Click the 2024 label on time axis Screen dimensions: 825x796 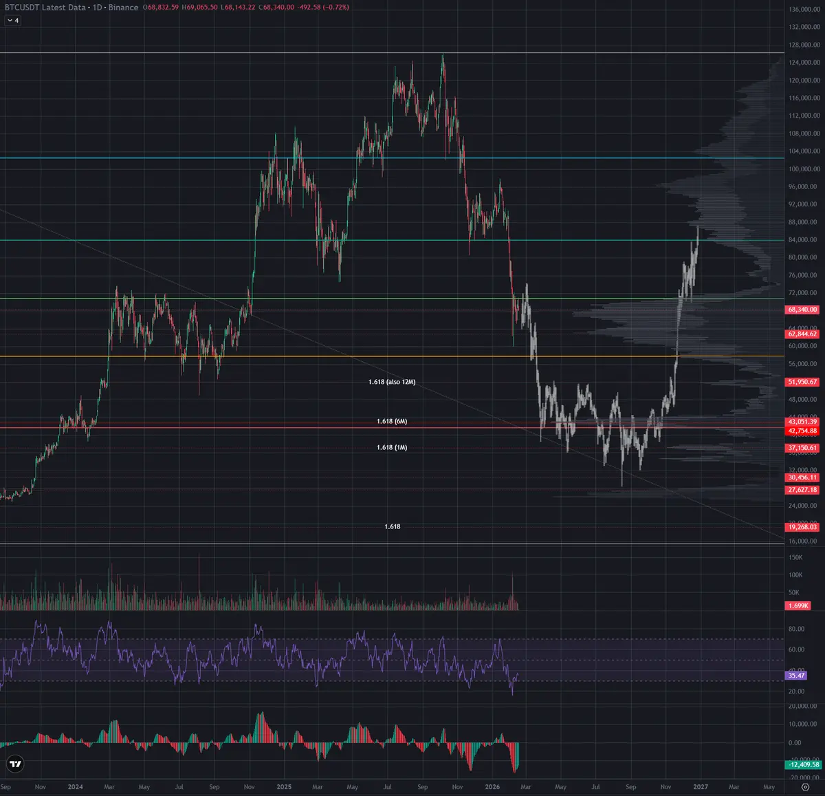pyautogui.click(x=76, y=787)
